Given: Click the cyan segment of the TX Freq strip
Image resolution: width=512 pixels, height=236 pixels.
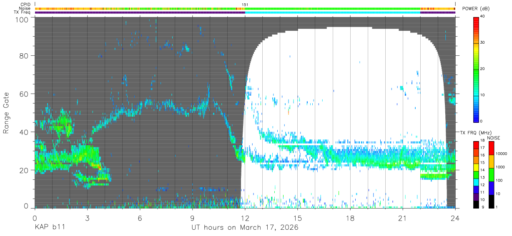Looking at the screenshot, I should [x=333, y=12].
